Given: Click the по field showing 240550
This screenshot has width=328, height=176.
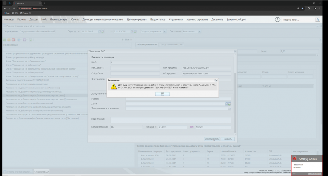Looking at the screenshot, I should click(213, 127).
